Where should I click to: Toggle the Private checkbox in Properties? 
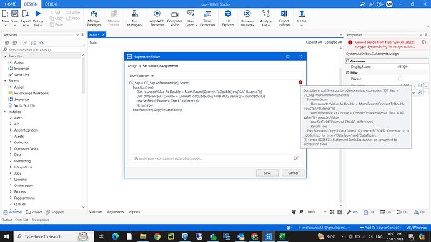coord(400,79)
